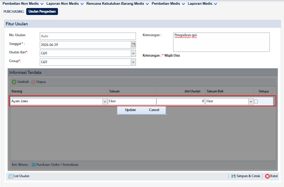
Task: Click the Update button
Action: [x=130, y=110]
